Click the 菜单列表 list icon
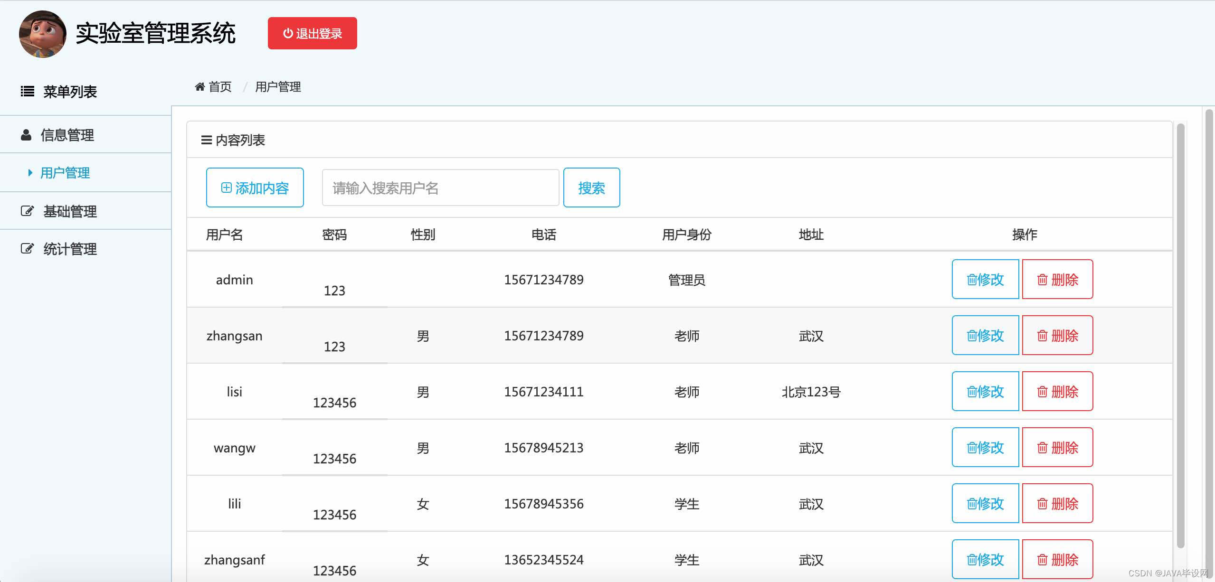This screenshot has height=582, width=1215. pos(28,91)
